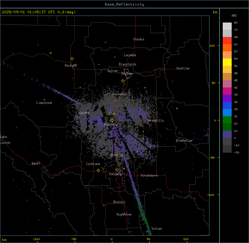The width and height of the screenshot is (249, 243).
Task: Click the yellow marker at Calgary
Action: pos(117,170)
